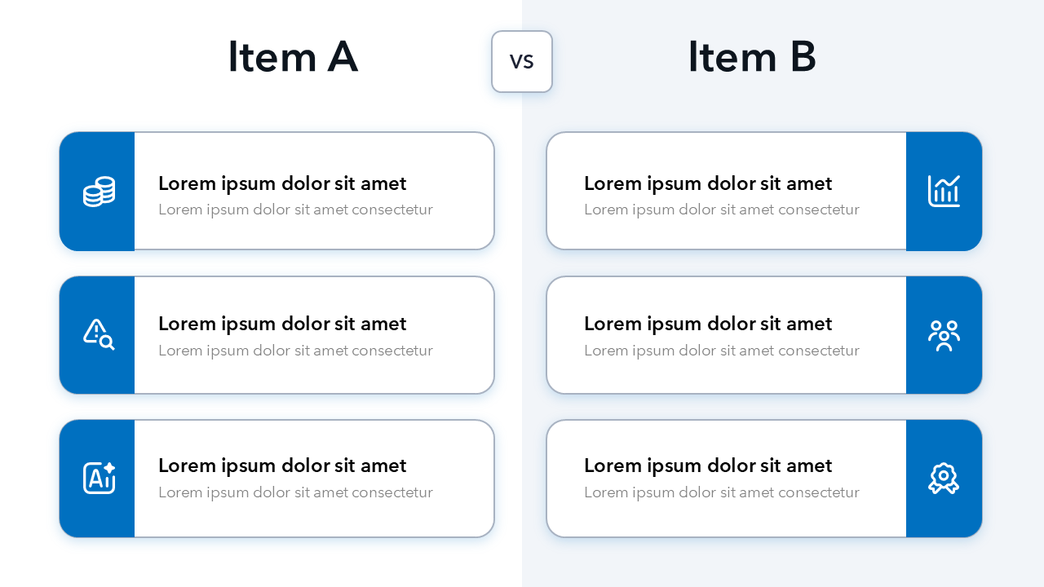The height and width of the screenshot is (587, 1044).
Task: Select the gray subtitle beside the warning icon
Action: pyautogui.click(x=295, y=351)
